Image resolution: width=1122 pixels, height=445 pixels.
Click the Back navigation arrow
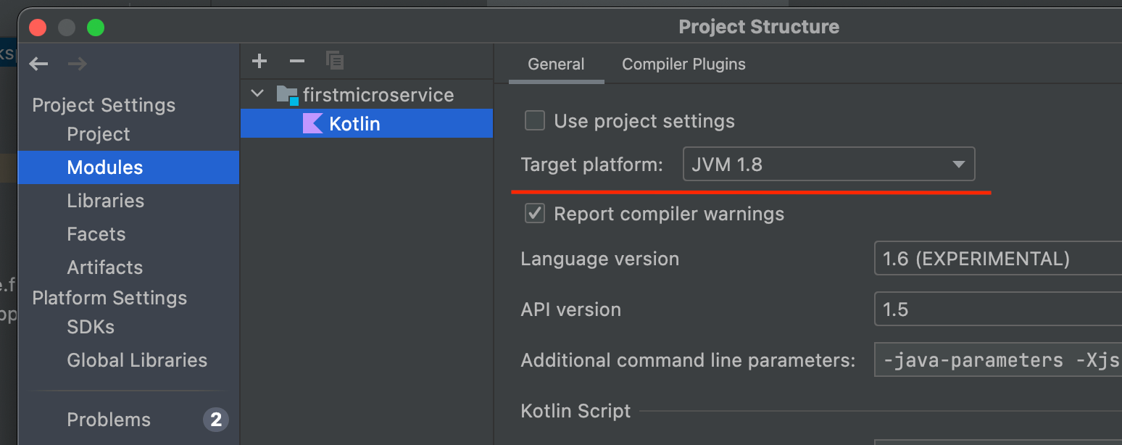tap(38, 64)
